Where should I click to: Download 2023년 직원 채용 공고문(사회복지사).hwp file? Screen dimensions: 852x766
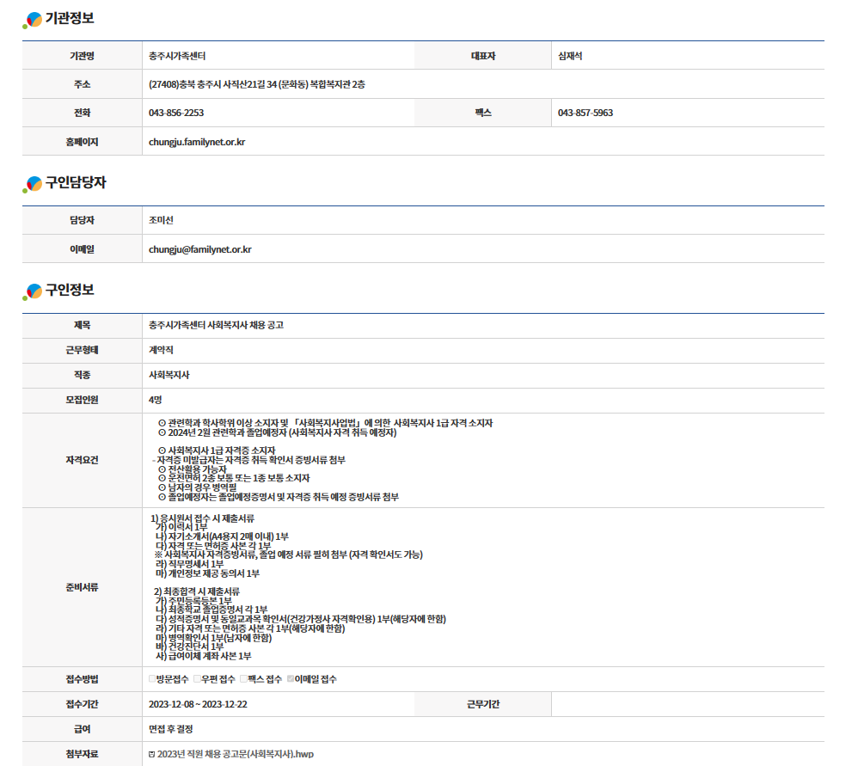coord(236,754)
